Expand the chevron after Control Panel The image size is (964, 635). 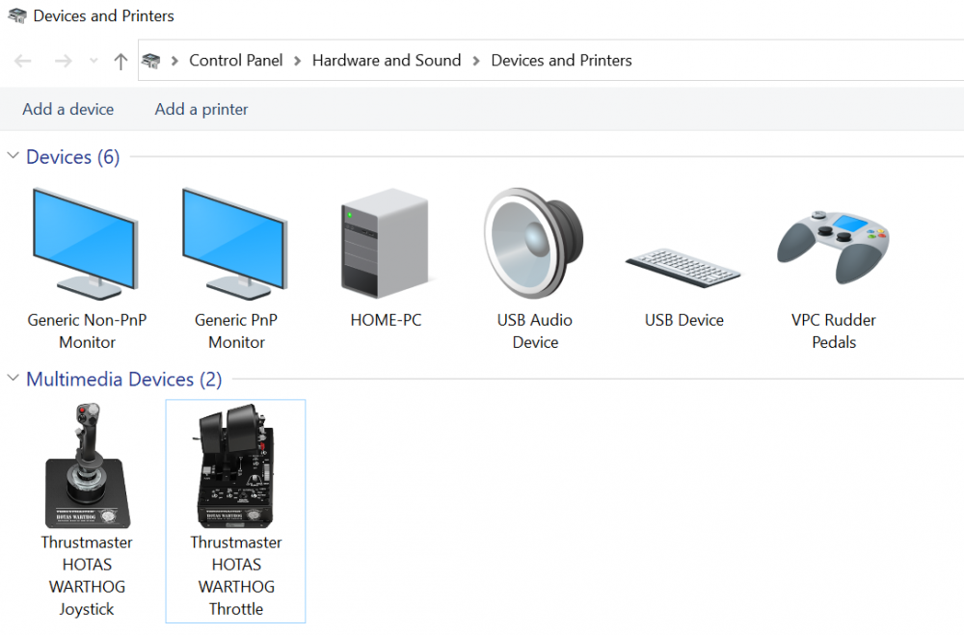298,61
